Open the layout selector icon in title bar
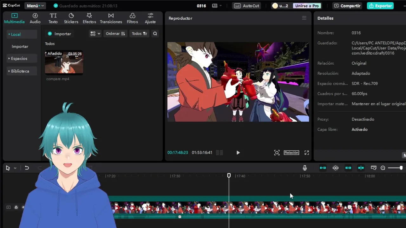Viewport: 406px width, 228px height. coord(217,6)
